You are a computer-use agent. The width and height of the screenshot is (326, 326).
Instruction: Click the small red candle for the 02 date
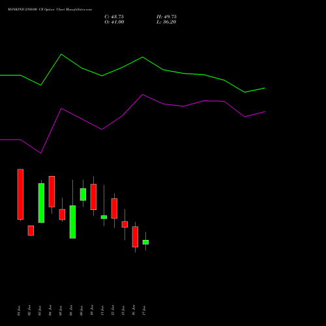tap(31, 231)
